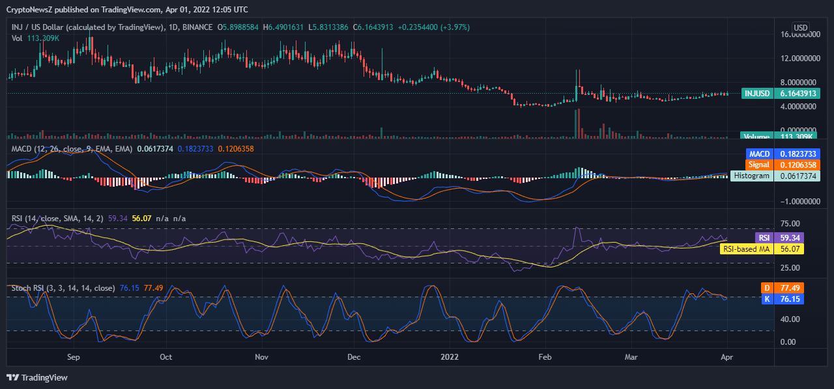Click the −1.0000000 MACD axis label
This screenshot has width=834, height=389.
[800, 202]
